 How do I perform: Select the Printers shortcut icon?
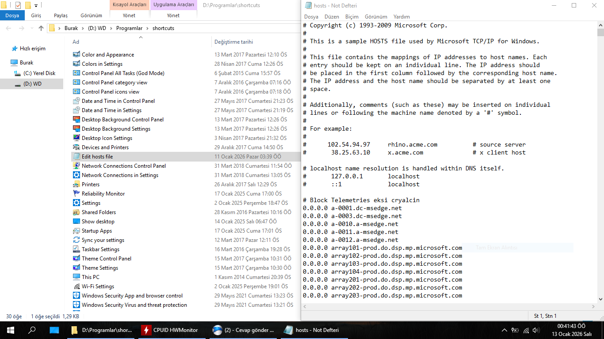pyautogui.click(x=76, y=185)
